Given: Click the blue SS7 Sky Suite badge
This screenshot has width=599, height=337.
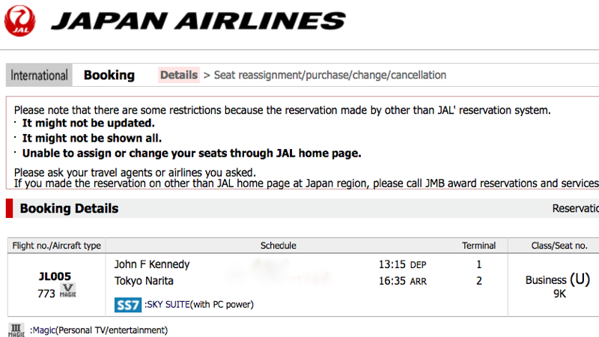Looking at the screenshot, I should pos(128,305).
